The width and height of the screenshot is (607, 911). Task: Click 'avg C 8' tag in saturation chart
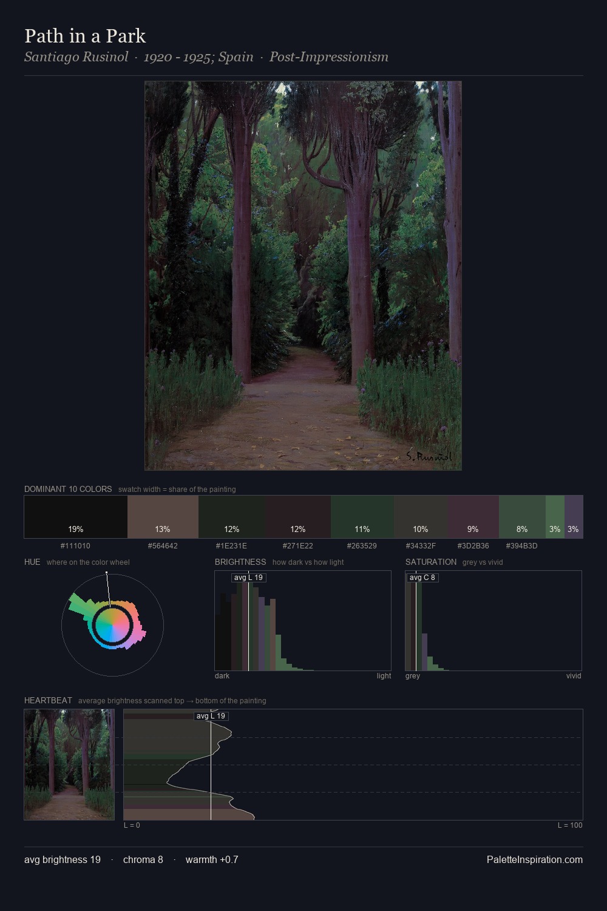tap(422, 578)
